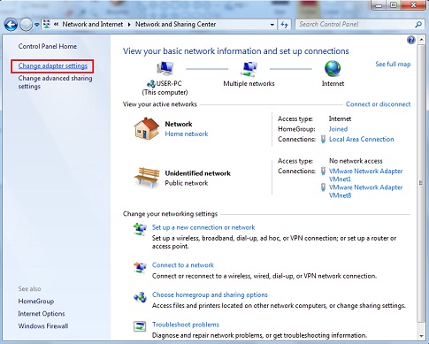Open Internet Options under See also
This screenshot has width=429, height=344.
click(x=42, y=314)
